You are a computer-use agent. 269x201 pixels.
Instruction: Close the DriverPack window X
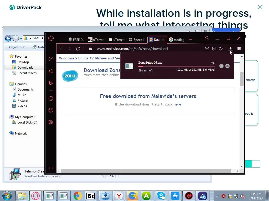point(260,7)
